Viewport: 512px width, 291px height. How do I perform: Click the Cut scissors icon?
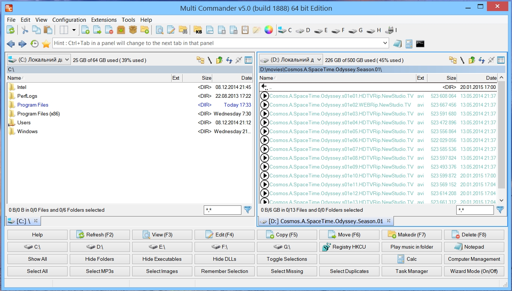click(x=25, y=30)
